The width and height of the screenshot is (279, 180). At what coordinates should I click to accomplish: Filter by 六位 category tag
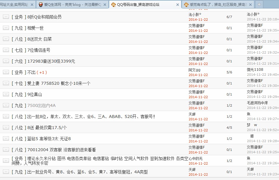19,61
